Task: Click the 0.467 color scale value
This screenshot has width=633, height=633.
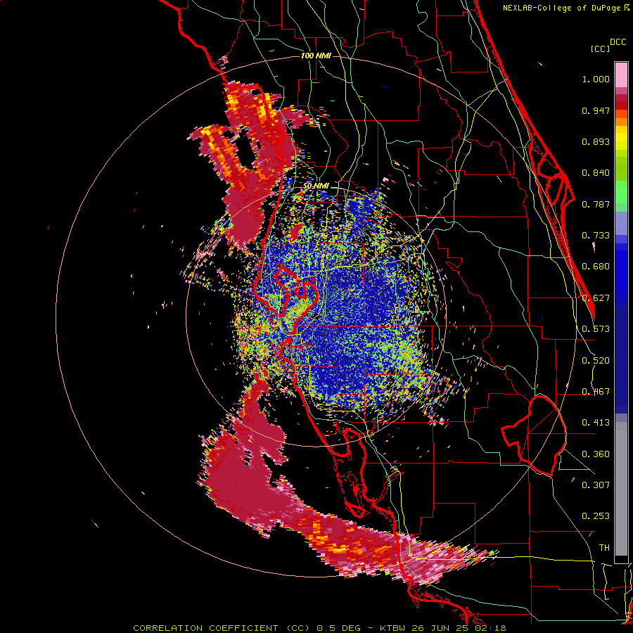Action: click(x=596, y=392)
